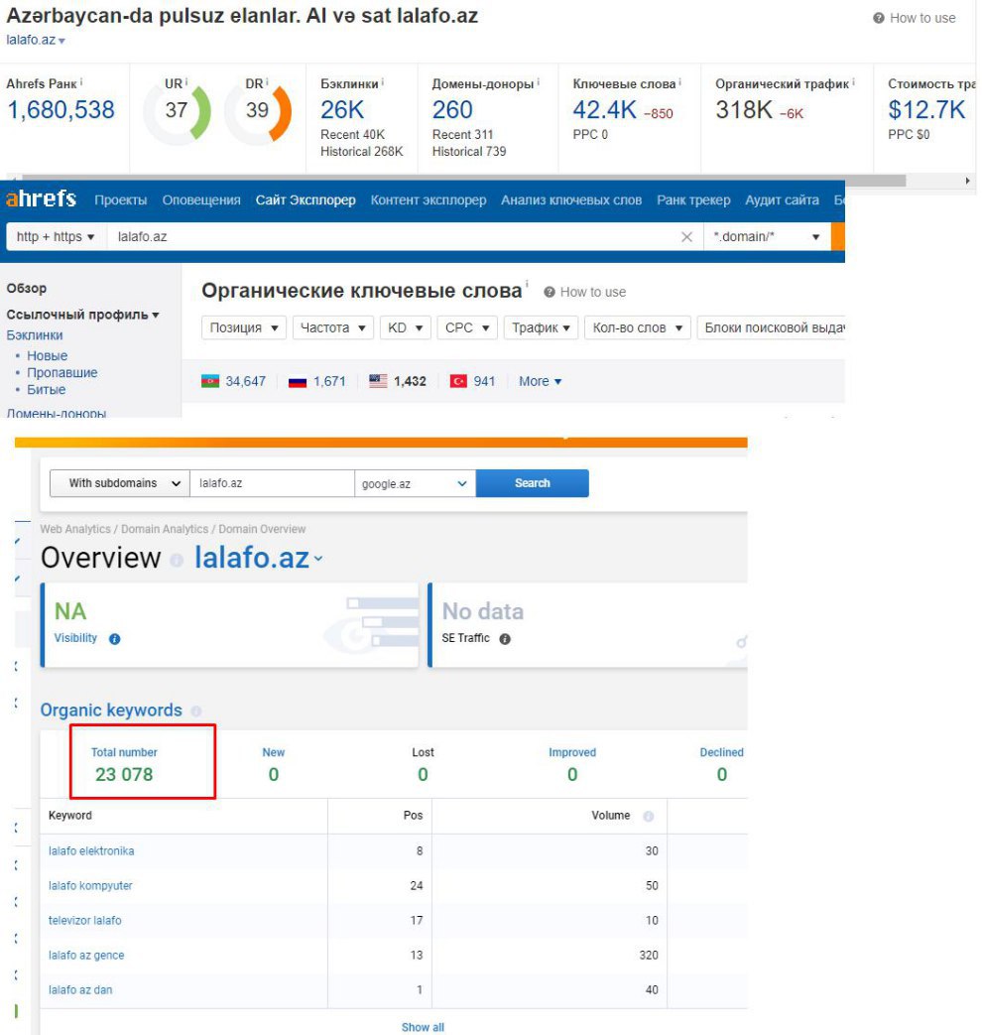Click the ahrefs logo
982x1035 pixels.
point(41,198)
